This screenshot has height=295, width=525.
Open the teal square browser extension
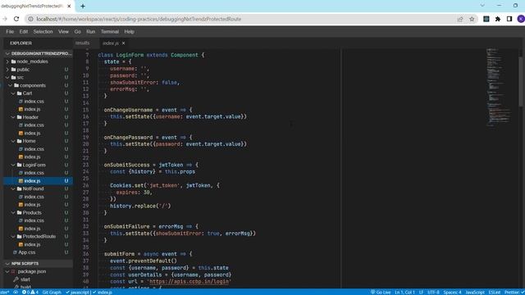click(486, 19)
